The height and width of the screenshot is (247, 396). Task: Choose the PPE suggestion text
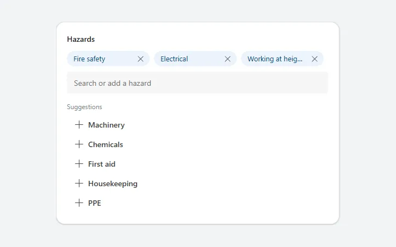95,203
